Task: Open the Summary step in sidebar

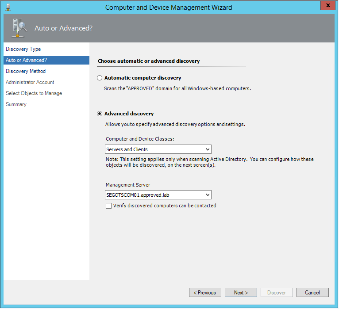Action: (x=16, y=104)
